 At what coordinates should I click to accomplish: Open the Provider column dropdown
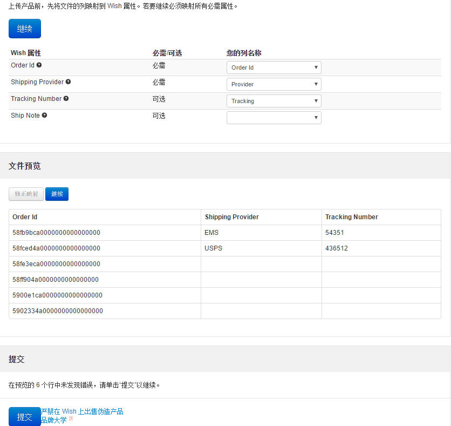(274, 84)
